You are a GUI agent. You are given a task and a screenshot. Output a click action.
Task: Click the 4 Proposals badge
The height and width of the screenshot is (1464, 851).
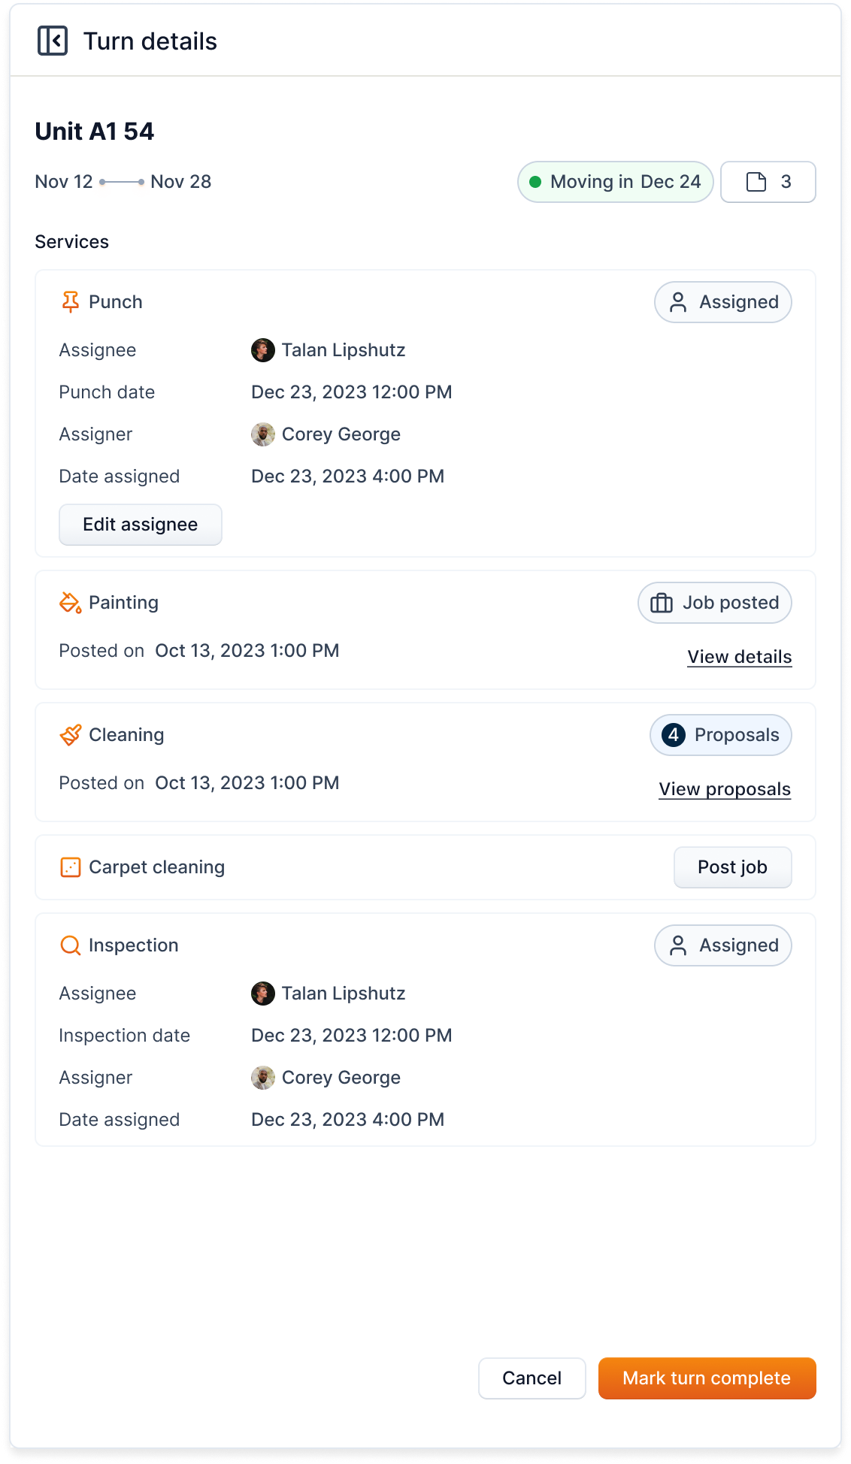click(x=720, y=735)
